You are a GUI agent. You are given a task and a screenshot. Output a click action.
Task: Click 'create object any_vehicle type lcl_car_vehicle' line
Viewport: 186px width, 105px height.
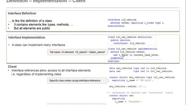pos(142,77)
